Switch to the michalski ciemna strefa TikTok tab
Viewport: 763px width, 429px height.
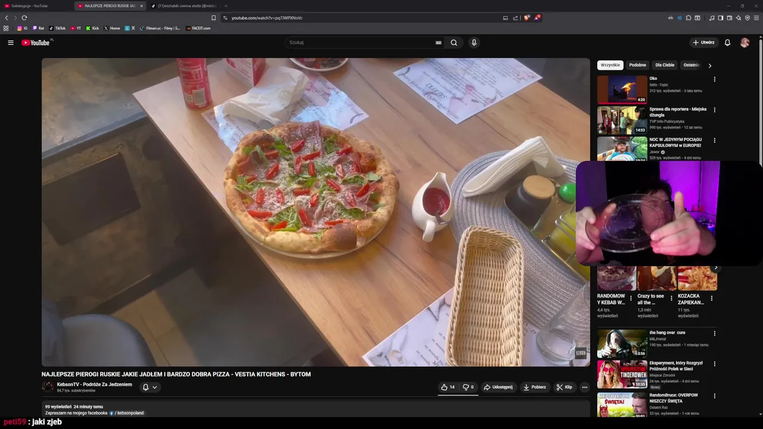(185, 6)
